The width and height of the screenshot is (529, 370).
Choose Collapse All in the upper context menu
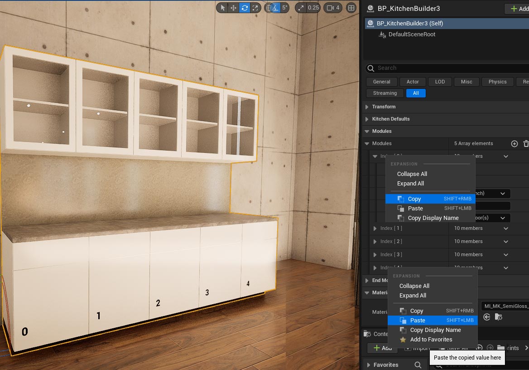[x=430, y=174]
